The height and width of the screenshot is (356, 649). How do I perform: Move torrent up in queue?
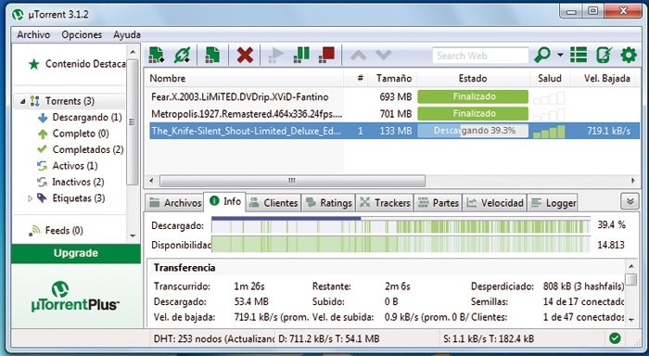click(359, 55)
